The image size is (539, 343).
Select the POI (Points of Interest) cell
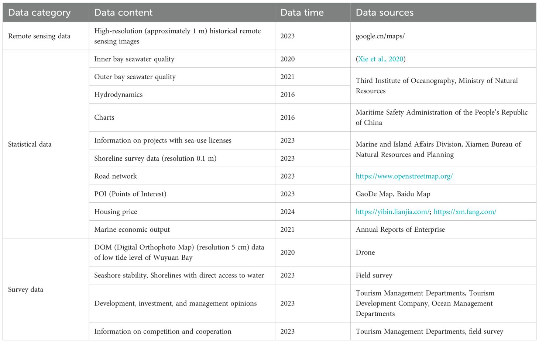click(x=130, y=194)
